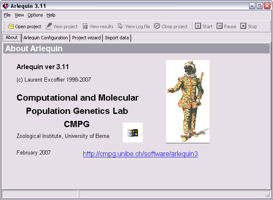Click the View results label
Screen dimensions: 273x200
click(x=102, y=27)
